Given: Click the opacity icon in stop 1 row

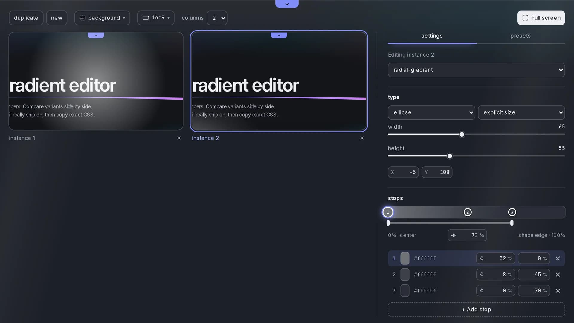Looking at the screenshot, I should (482, 258).
